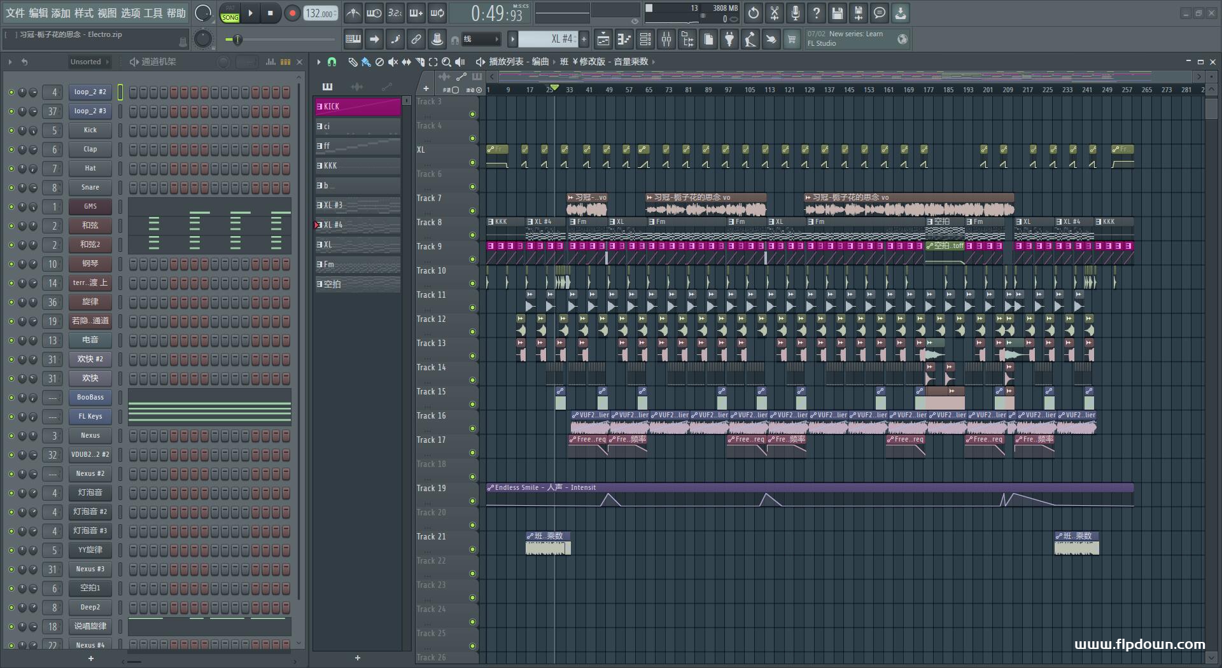Click the playlist vertical scrollbar handle
This screenshot has height=668, width=1222.
coord(1211,109)
